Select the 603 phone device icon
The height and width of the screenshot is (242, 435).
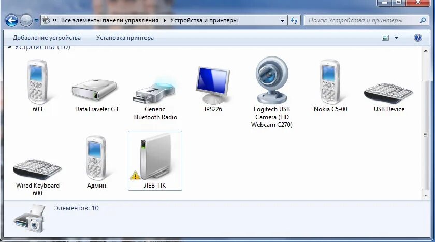tap(37, 82)
